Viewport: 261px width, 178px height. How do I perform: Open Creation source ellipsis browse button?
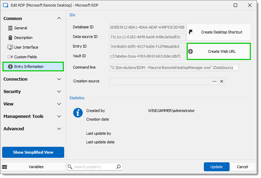tap(214, 81)
